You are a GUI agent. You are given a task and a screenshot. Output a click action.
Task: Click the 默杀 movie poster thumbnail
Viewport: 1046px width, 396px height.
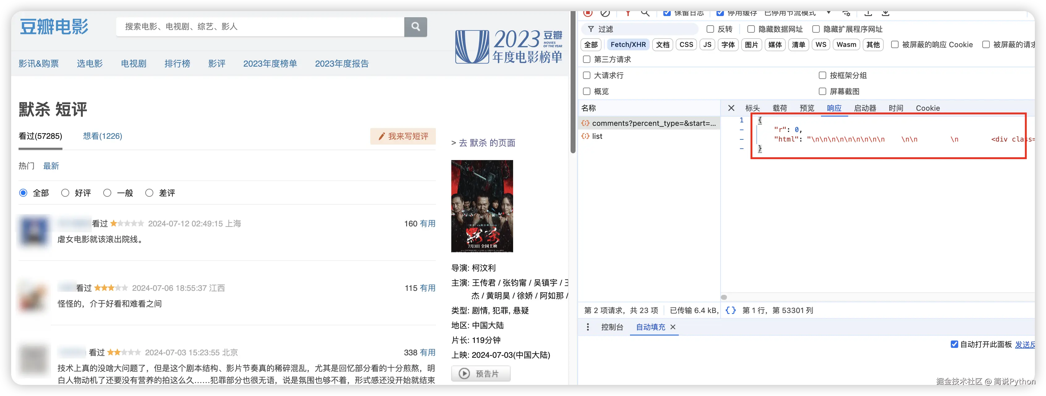coord(482,206)
